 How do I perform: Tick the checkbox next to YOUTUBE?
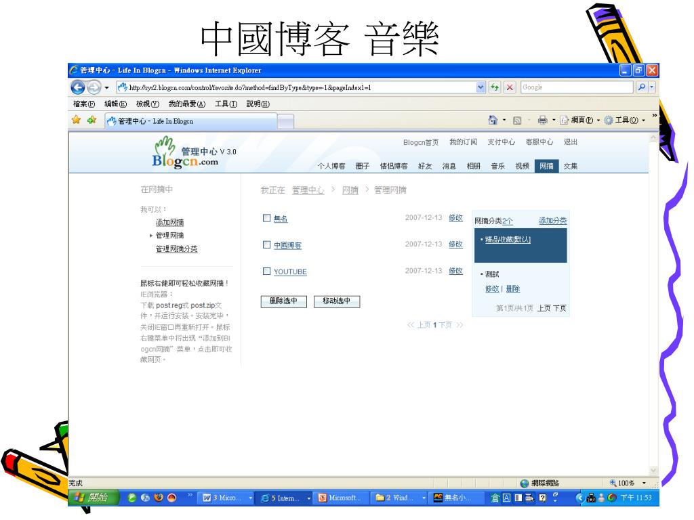(x=266, y=271)
